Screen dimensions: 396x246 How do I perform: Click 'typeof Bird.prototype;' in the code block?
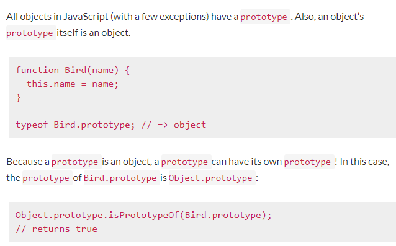pyautogui.click(x=75, y=125)
